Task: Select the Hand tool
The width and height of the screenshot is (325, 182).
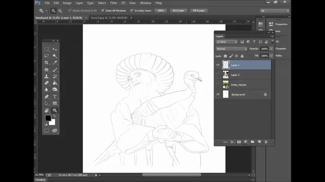Action: 46,110
